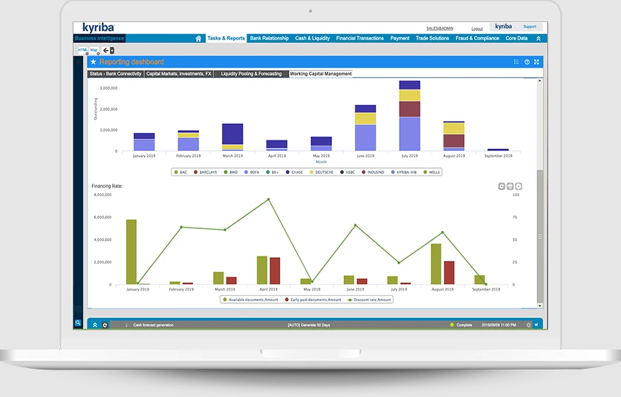
Task: Open the Core Data menu
Action: [516, 39]
